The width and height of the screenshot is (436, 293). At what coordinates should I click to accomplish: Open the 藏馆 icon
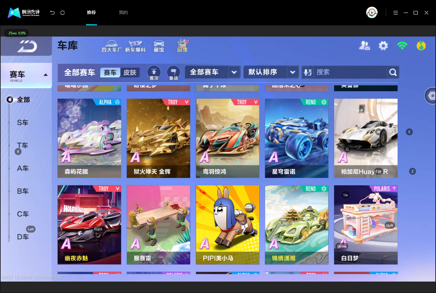pos(159,46)
